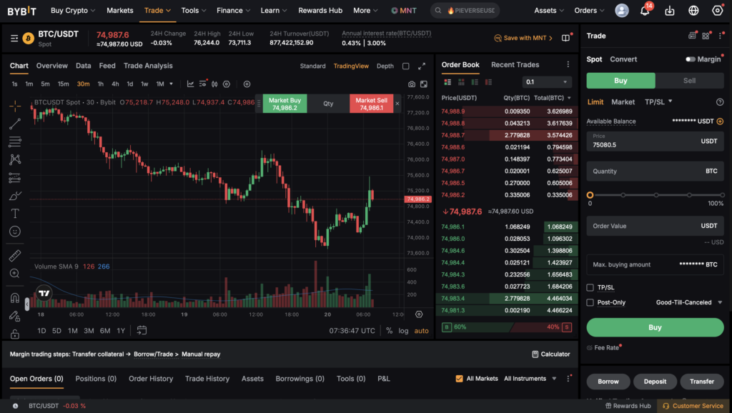The image size is (732, 413).
Task: Switch to the Recent Trades tab
Action: (515, 65)
